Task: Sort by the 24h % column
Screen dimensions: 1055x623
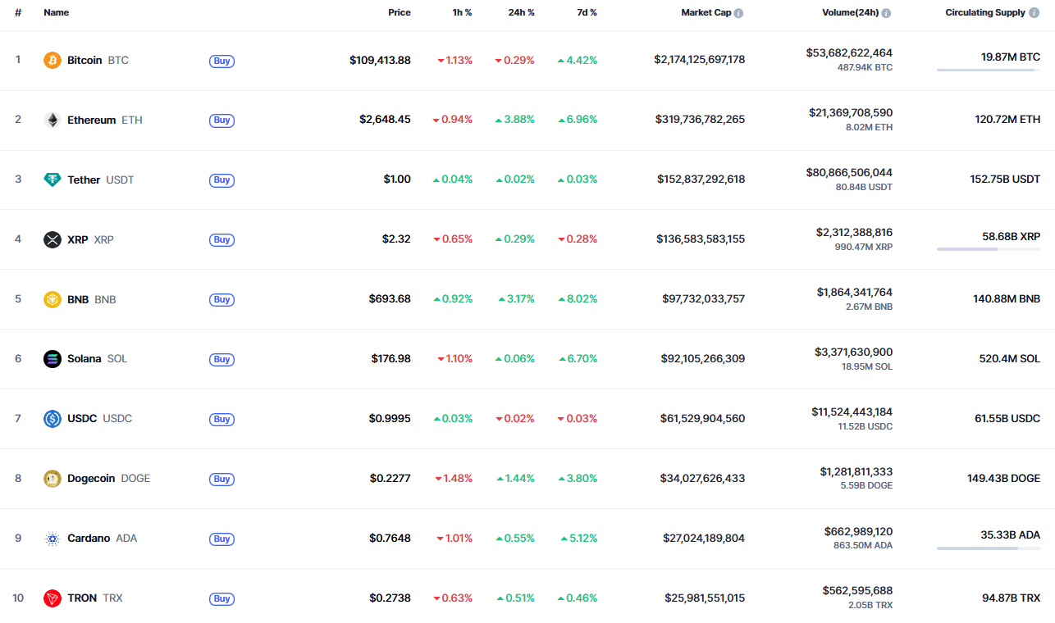Action: coord(521,13)
